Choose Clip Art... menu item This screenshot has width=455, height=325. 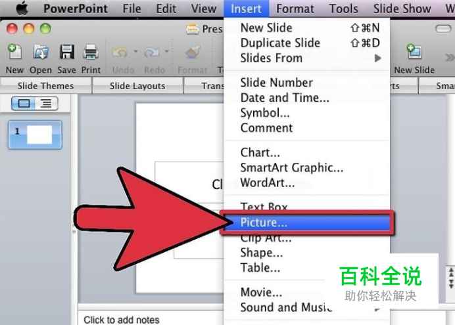click(x=307, y=239)
